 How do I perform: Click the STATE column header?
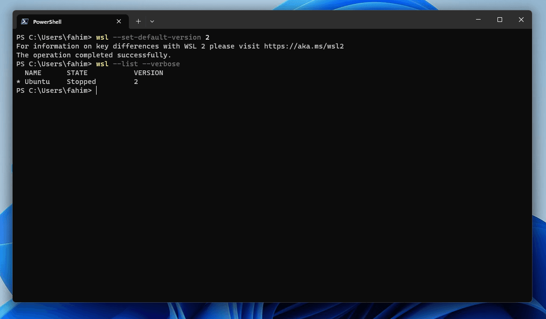[x=77, y=73]
